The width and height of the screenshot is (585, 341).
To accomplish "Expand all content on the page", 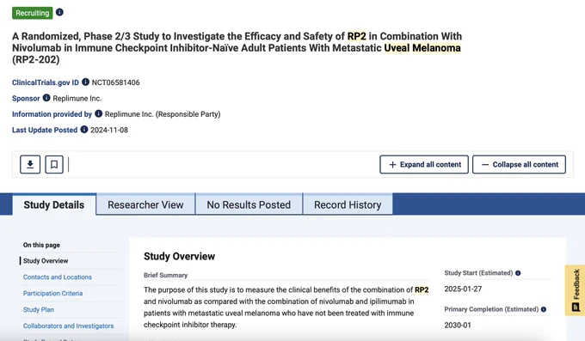I will [x=424, y=164].
